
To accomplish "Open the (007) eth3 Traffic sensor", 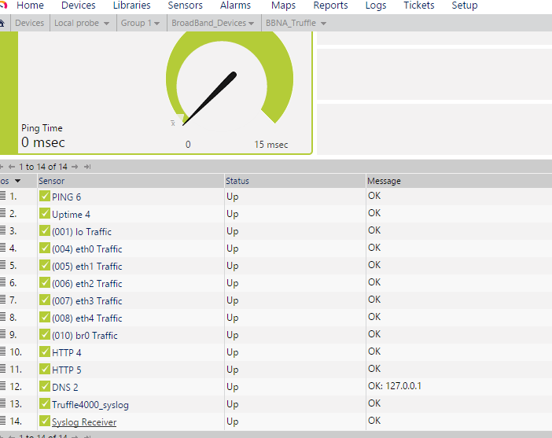I will (87, 300).
